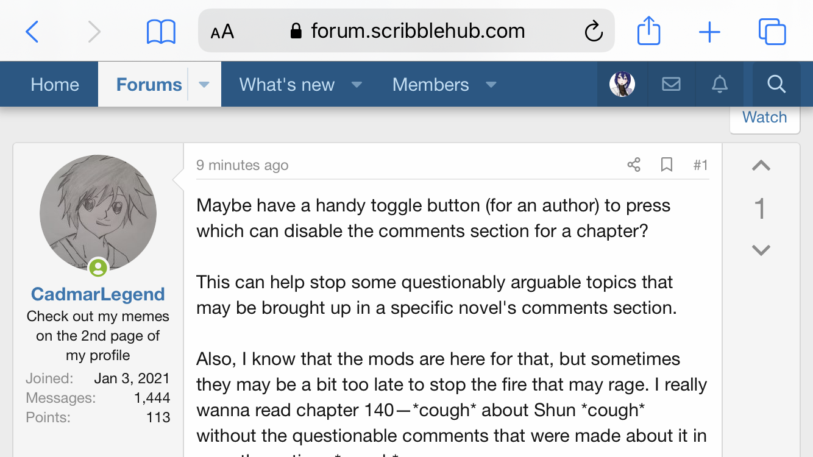Open the Members tab
This screenshot has height=457, width=813.
click(x=430, y=85)
